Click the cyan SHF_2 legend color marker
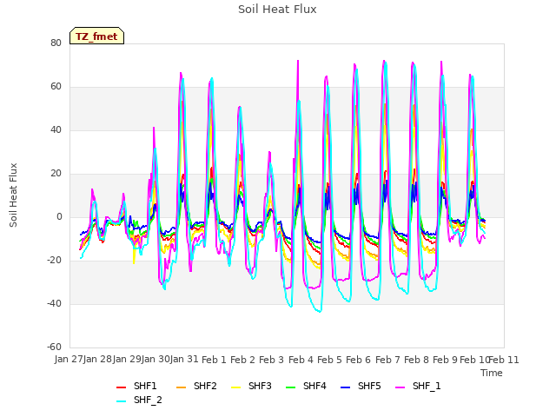 (x=122, y=401)
